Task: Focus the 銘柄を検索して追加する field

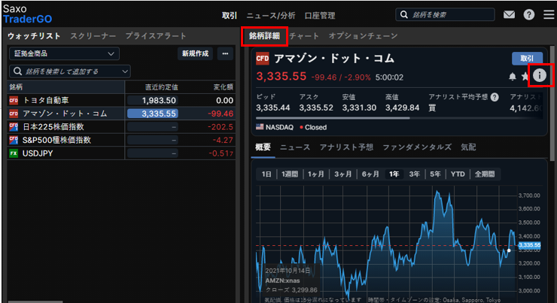Action: click(x=69, y=71)
